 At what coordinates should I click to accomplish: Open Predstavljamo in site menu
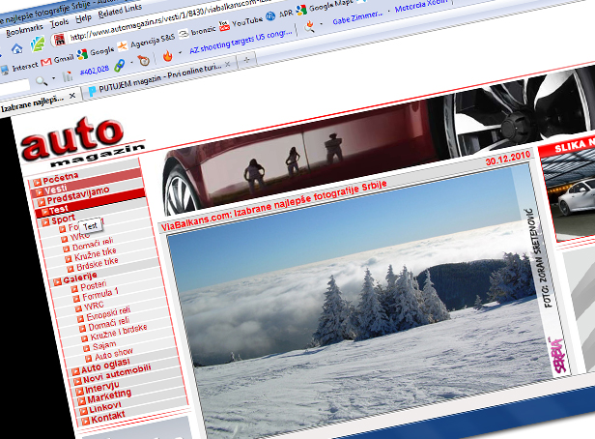pos(78,194)
